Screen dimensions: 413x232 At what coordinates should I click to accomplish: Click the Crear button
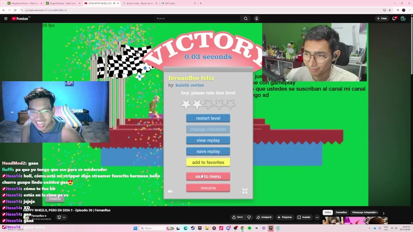[382, 18]
